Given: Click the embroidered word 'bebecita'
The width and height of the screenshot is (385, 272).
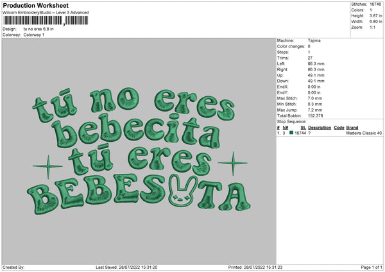Looking at the screenshot, I should (x=136, y=130).
